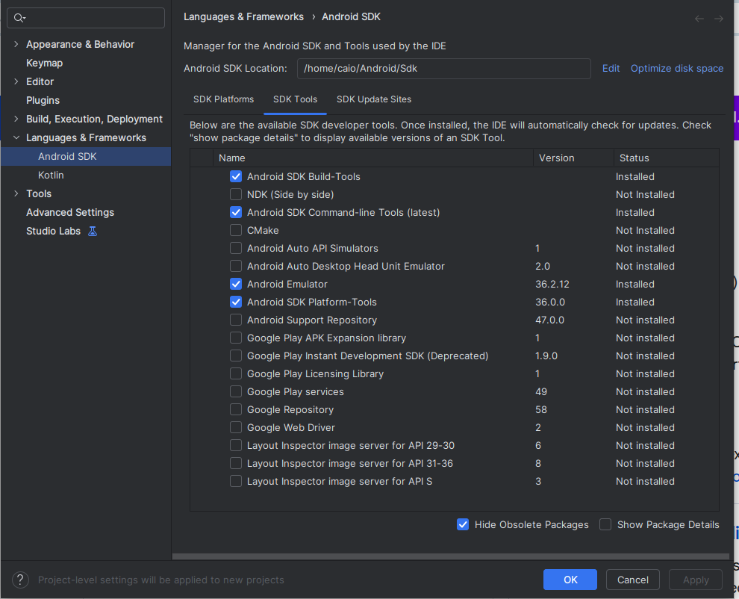Enable Show Package Details checkbox
739x599 pixels.
coord(605,524)
